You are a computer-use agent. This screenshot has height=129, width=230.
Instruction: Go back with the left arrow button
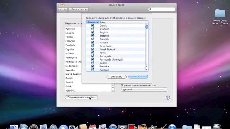tap(61, 9)
